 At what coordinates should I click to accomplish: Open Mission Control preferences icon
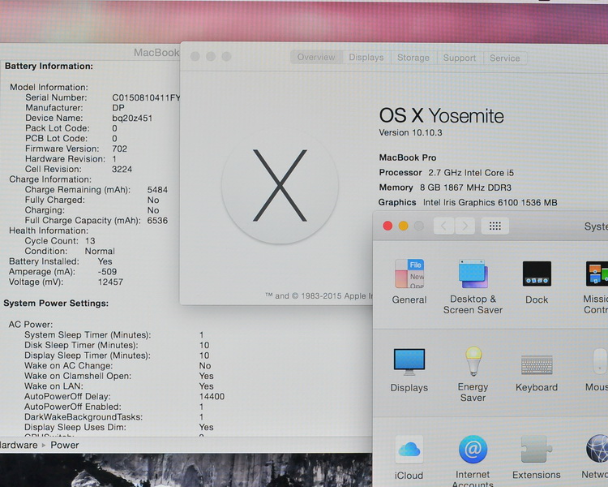coord(597,274)
